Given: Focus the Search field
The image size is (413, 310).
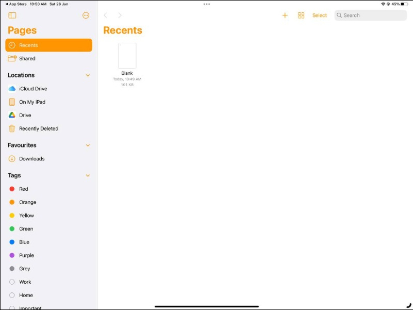Looking at the screenshot, I should pos(370,15).
